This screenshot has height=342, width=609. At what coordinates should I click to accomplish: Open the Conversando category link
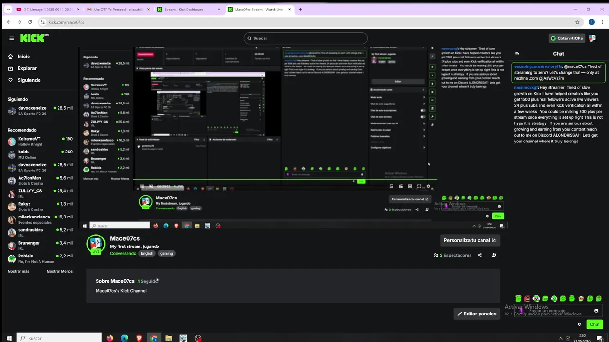click(x=123, y=253)
